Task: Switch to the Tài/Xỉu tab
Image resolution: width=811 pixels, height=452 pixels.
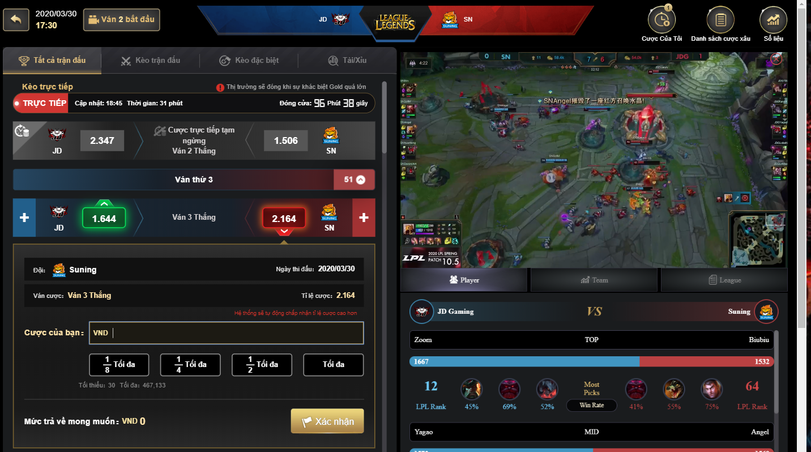Action: (x=347, y=60)
